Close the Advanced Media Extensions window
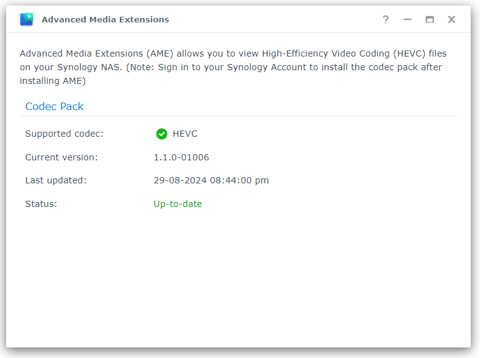 [x=451, y=20]
